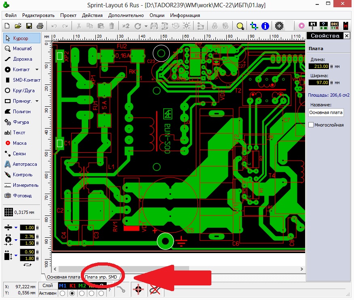
Task: Group elements using the closed padlock icon
Action: click(x=215, y=26)
